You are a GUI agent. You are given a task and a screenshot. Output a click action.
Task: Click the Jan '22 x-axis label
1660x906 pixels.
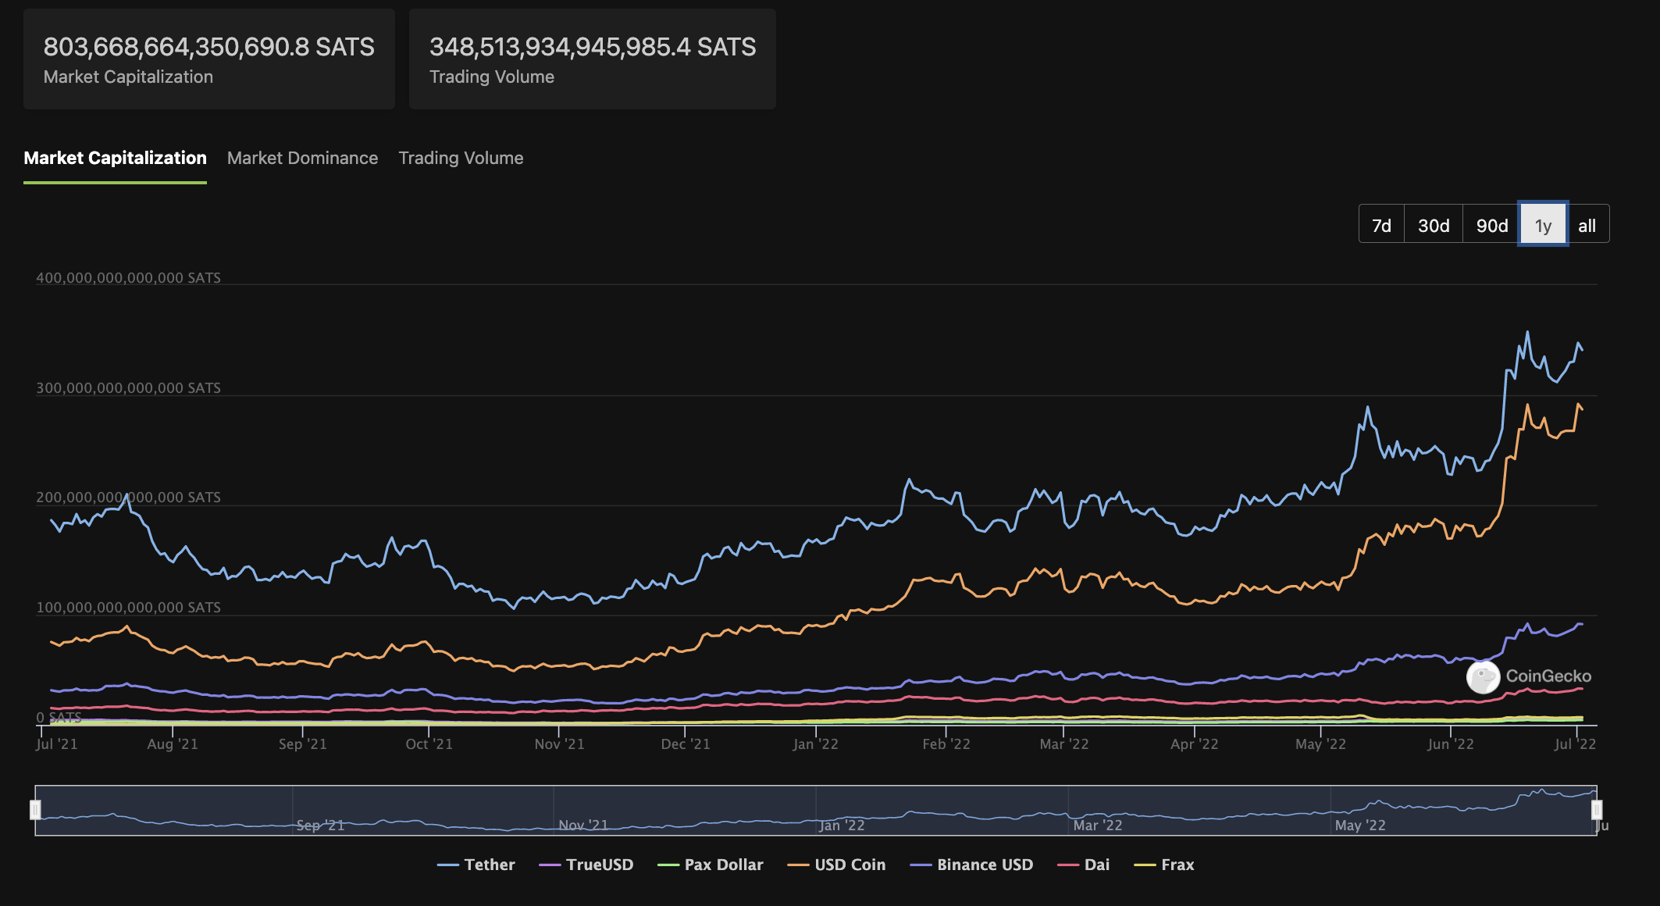click(x=815, y=744)
